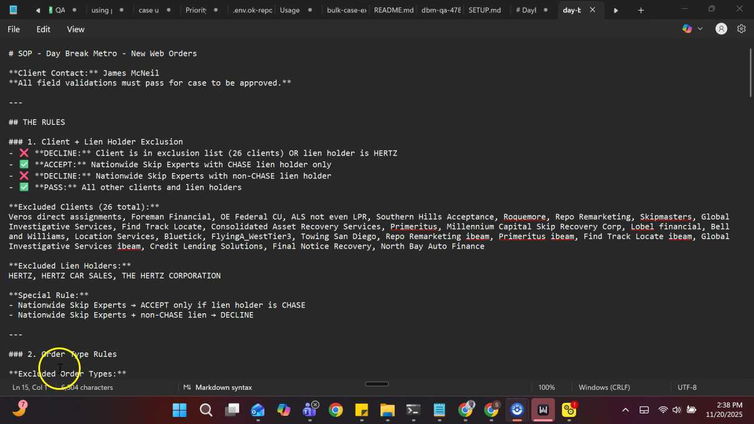Screen dimensions: 754x424
Task: Open Copilot from the taskbar
Action: [283, 410]
